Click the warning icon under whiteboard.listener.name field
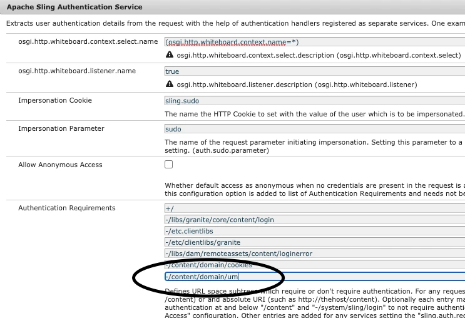465x318 pixels. tap(170, 84)
